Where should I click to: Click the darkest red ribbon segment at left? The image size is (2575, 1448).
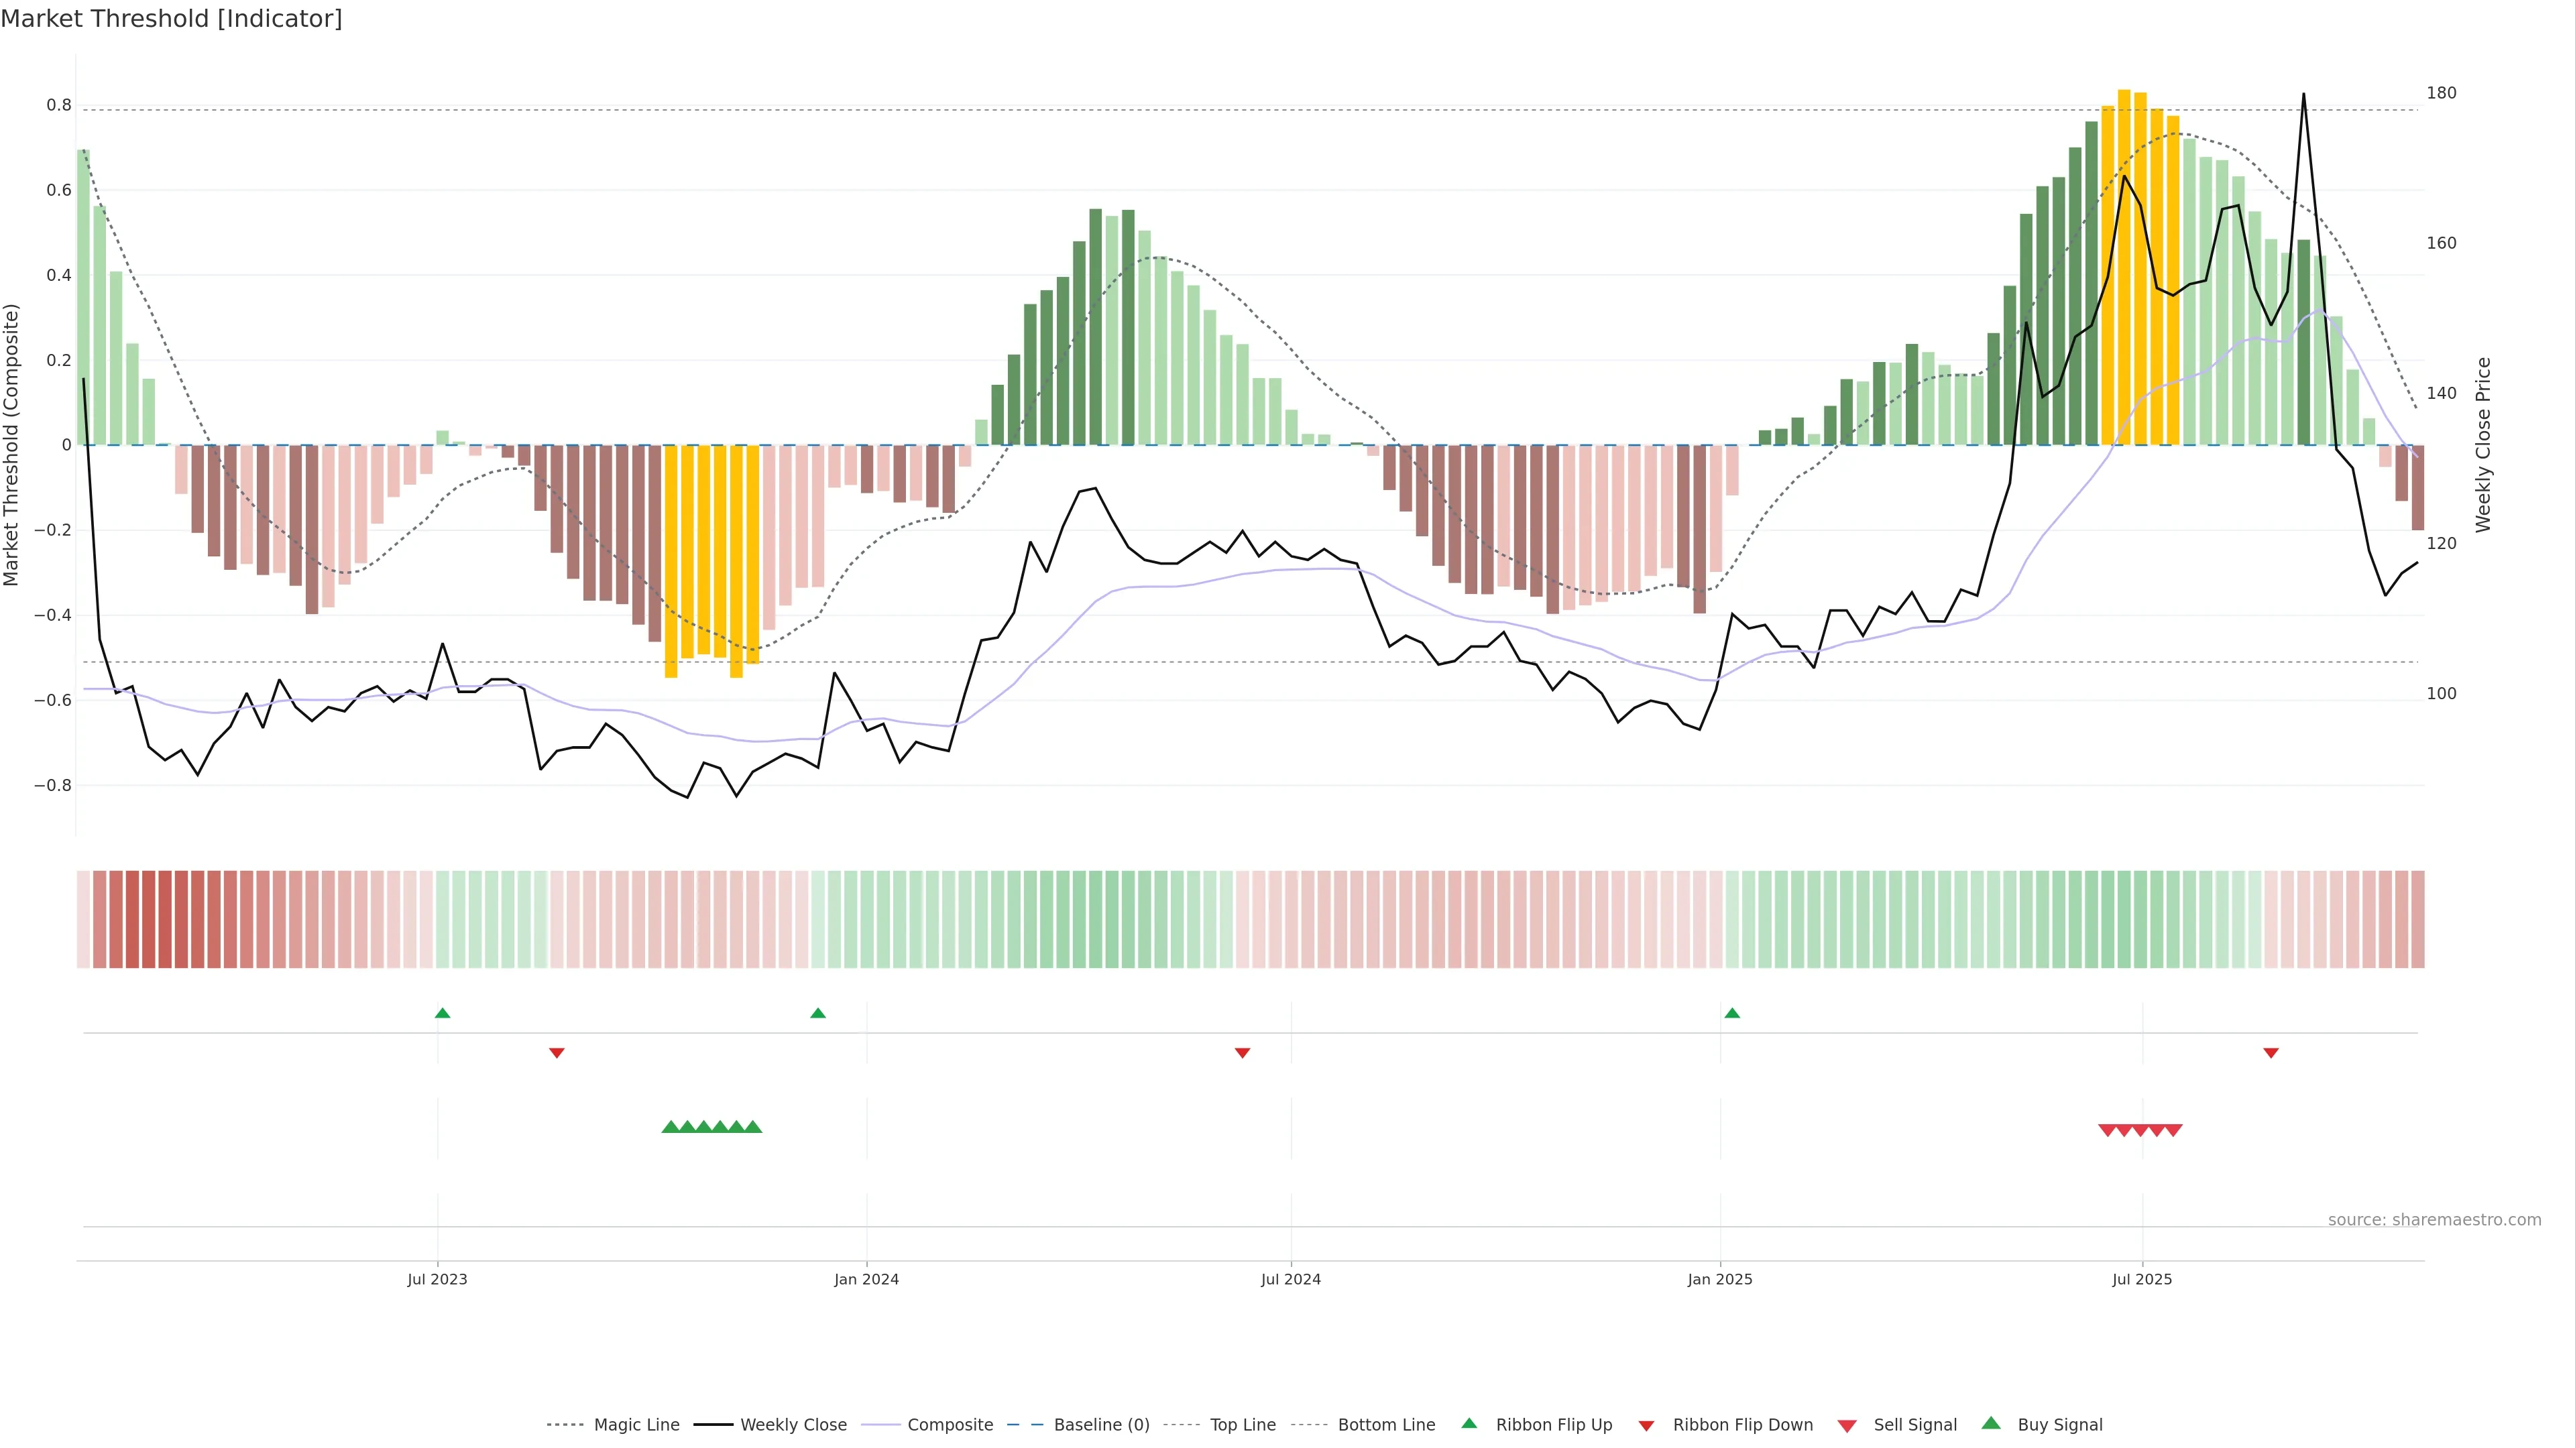pos(149,919)
